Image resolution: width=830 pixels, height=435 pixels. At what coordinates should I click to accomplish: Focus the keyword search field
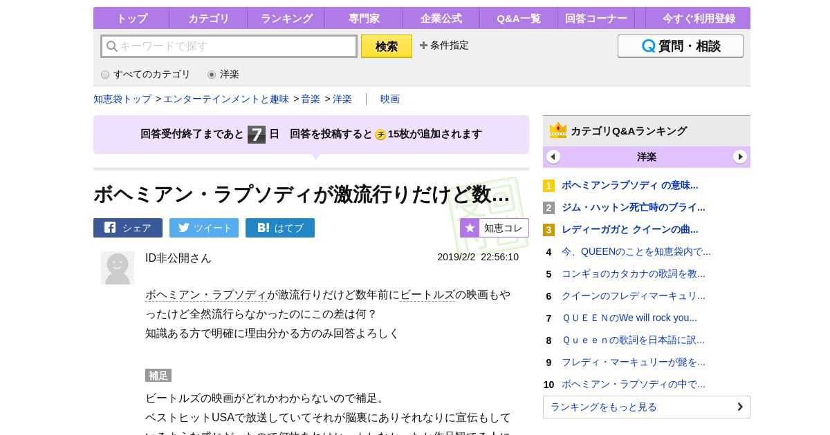[229, 46]
